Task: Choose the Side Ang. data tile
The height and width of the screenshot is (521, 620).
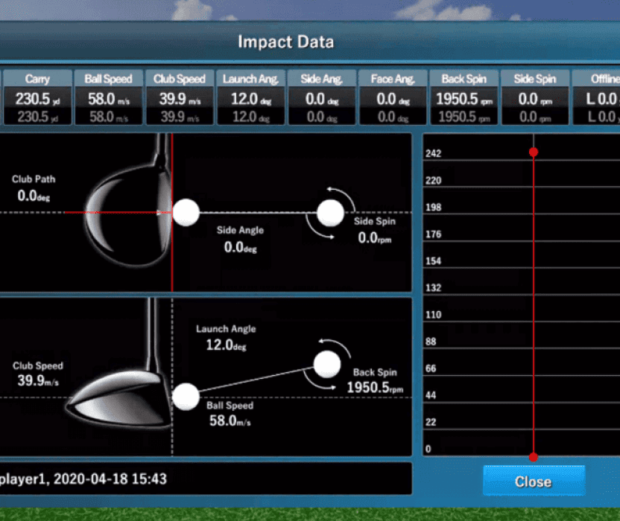Action: 321,98
